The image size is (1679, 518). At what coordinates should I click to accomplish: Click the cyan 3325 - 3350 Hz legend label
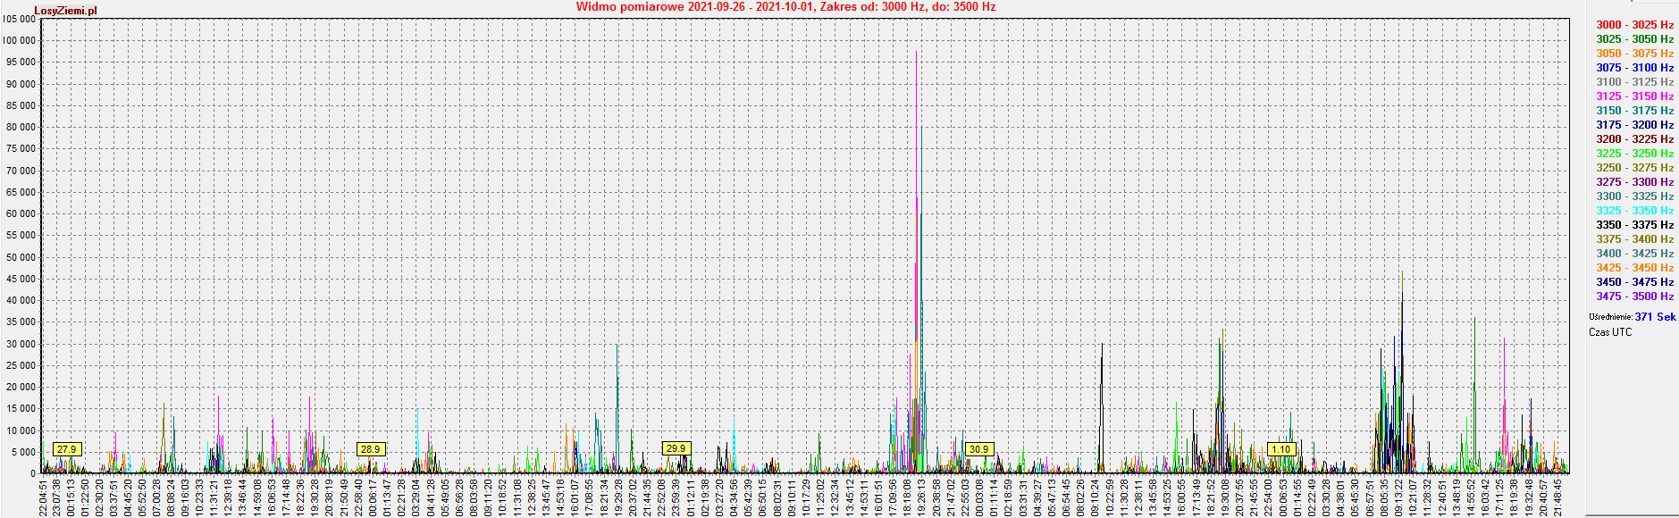(1634, 211)
